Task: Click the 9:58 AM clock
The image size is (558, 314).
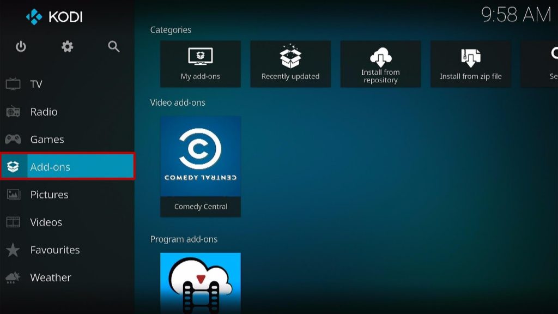Action: tap(516, 15)
